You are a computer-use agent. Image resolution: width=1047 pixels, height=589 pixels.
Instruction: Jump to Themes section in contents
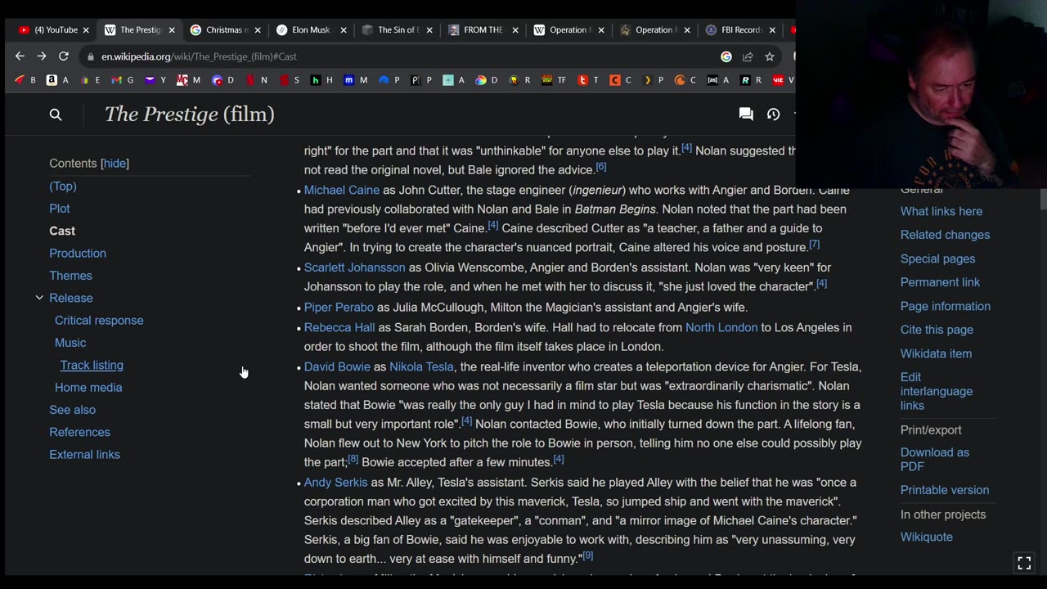coord(70,276)
